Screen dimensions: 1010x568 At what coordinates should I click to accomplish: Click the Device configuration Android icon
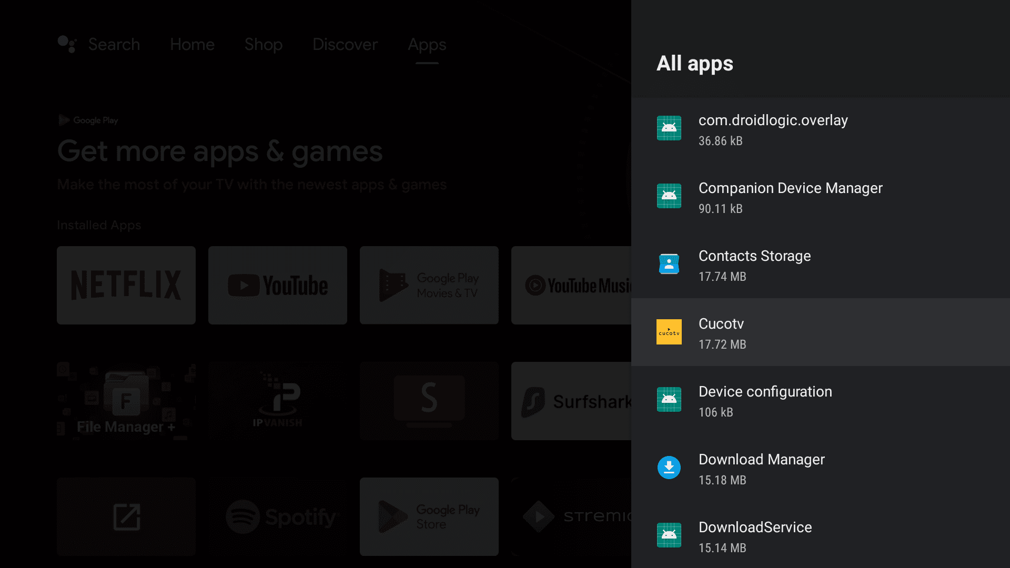(669, 400)
